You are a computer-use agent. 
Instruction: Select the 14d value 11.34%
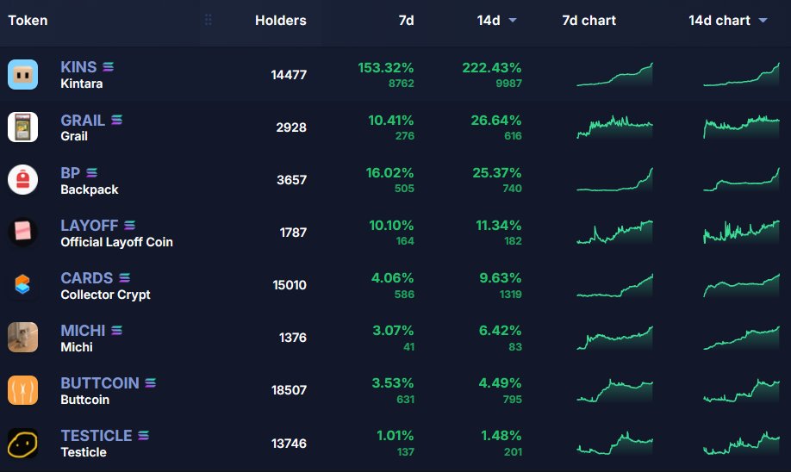coord(498,225)
